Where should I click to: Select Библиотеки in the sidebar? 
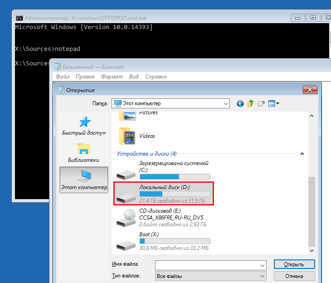click(84, 153)
